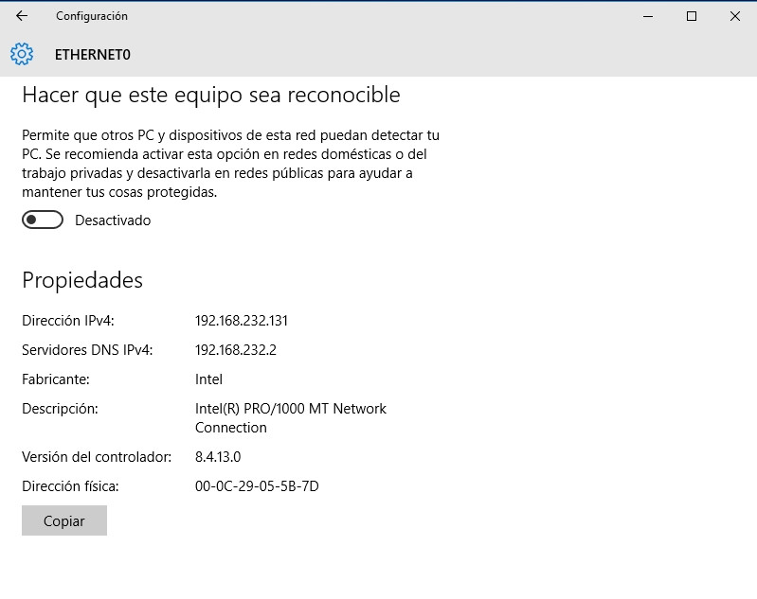Viewport: 757px width, 599px height.
Task: Minimize the Configuración window
Action: tap(648, 16)
